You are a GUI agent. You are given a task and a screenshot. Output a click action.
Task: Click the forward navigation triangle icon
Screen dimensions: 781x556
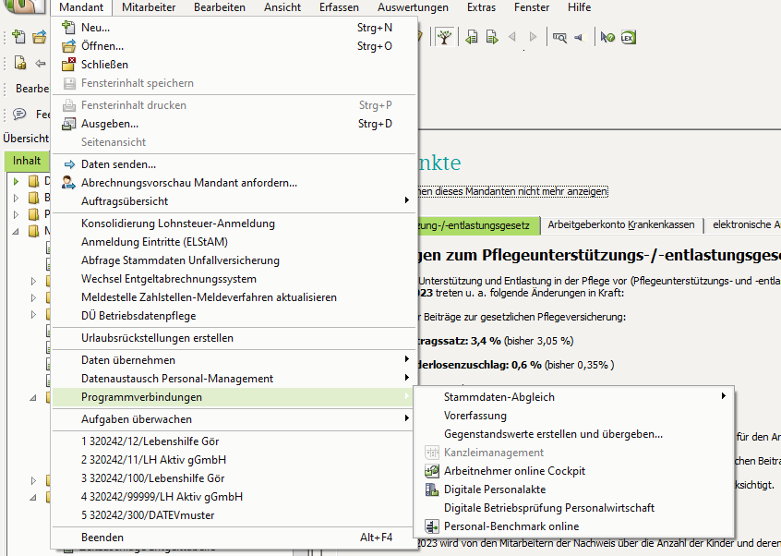pos(533,37)
